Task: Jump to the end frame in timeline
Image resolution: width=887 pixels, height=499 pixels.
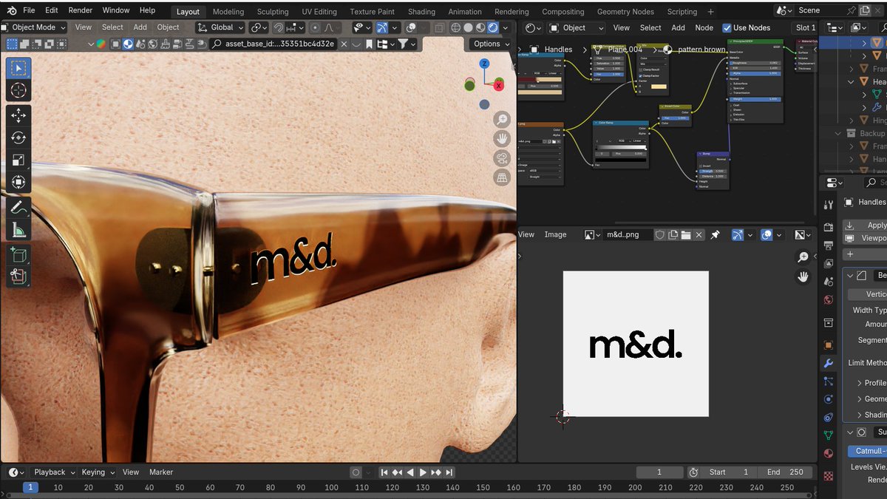Action: (449, 472)
